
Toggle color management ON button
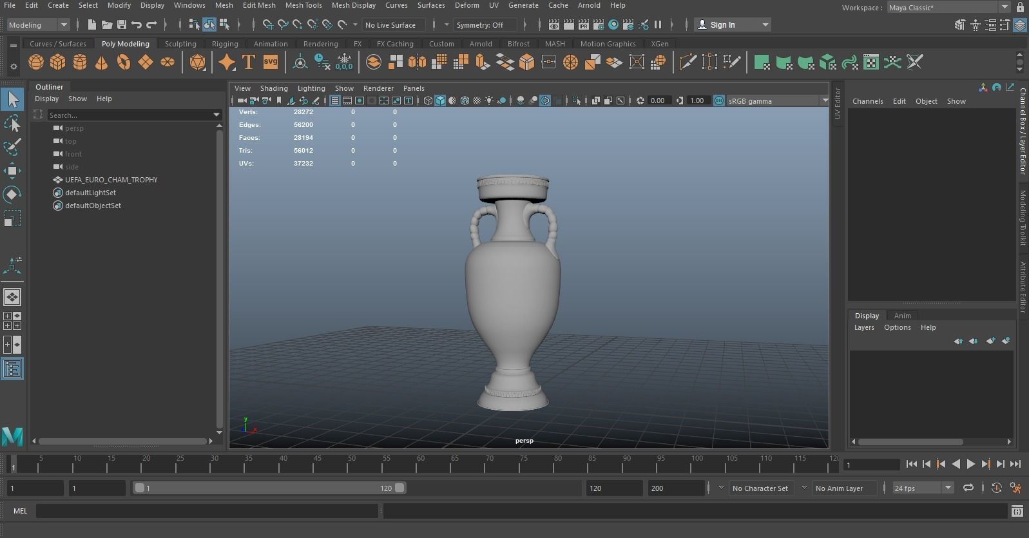tap(719, 101)
